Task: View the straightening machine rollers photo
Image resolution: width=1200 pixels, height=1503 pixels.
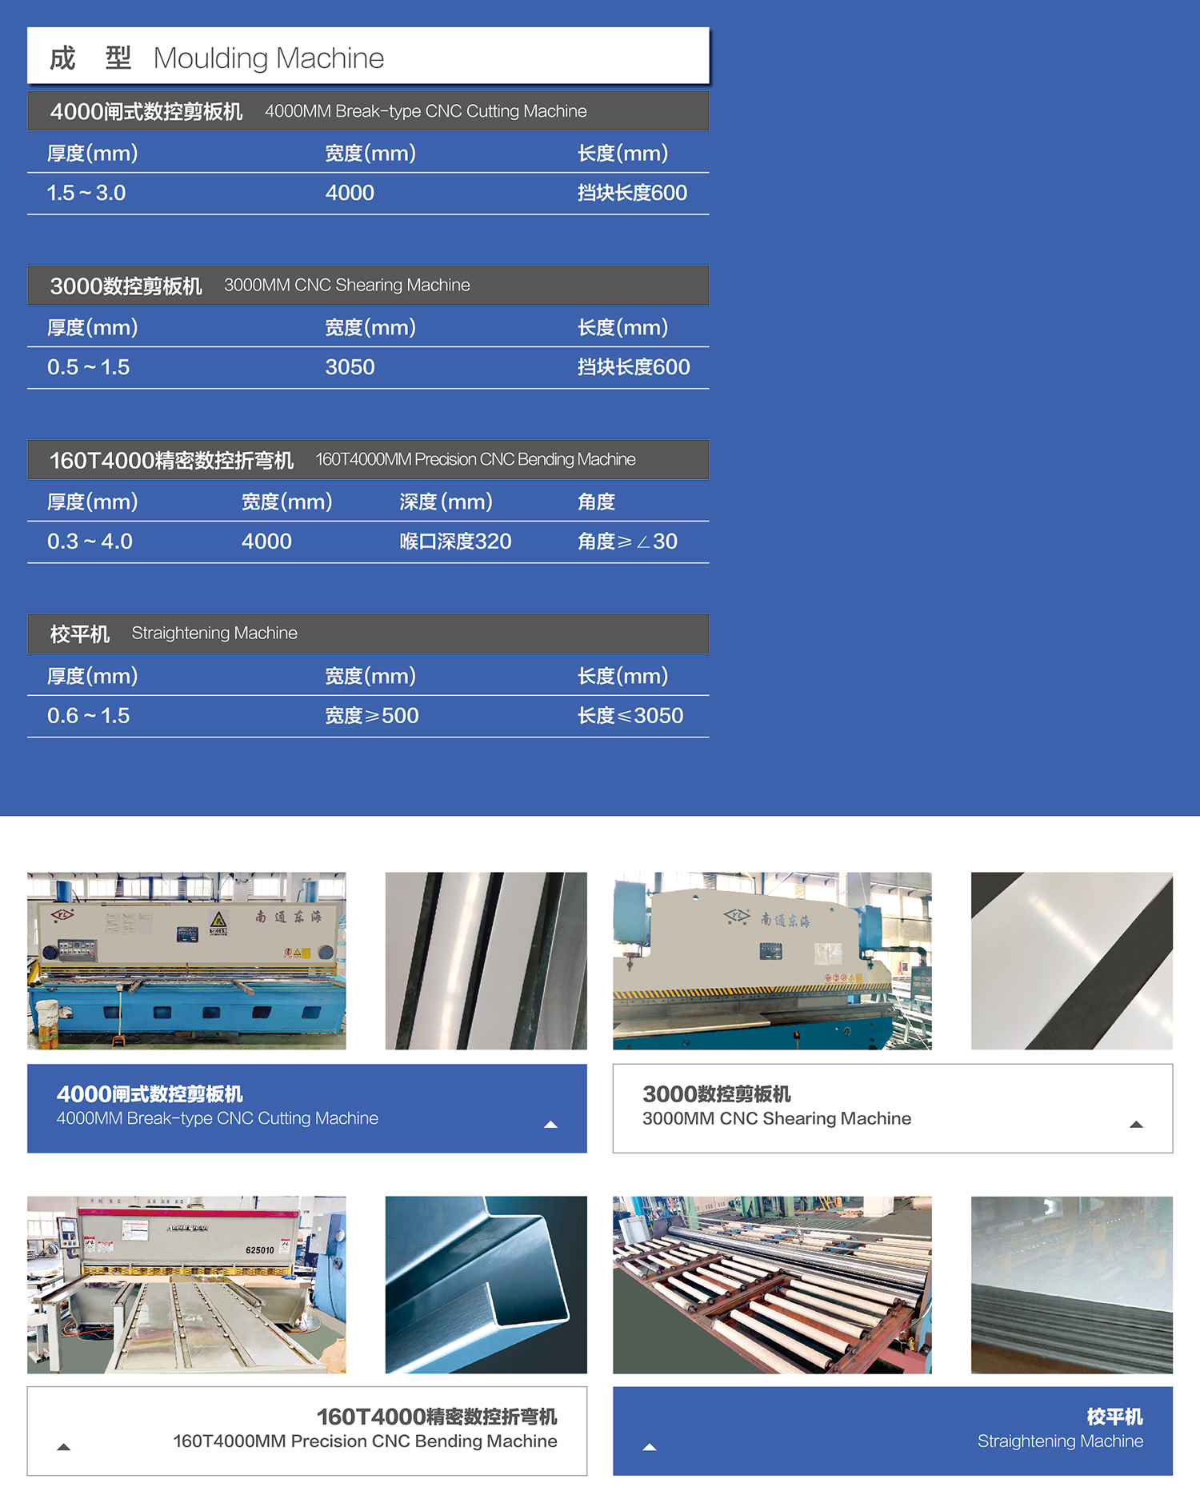Action: click(x=772, y=1285)
